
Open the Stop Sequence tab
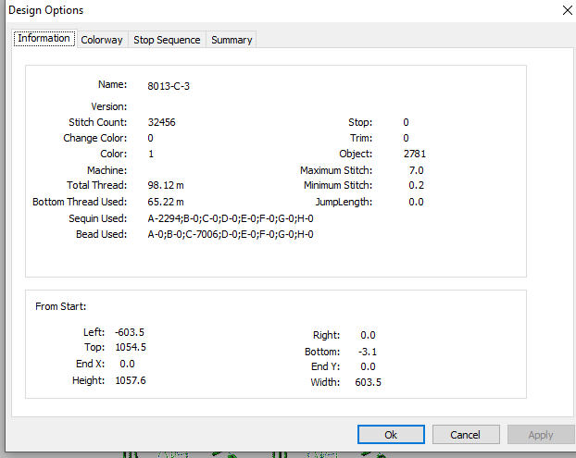click(x=167, y=40)
